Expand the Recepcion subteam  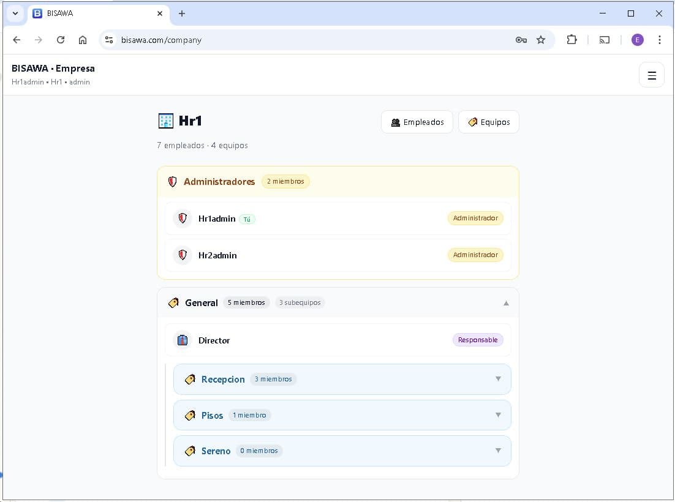[x=498, y=379]
